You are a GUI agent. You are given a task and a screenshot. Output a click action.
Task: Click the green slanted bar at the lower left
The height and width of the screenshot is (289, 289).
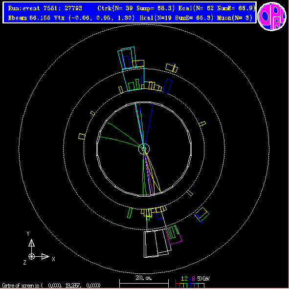(130, 213)
